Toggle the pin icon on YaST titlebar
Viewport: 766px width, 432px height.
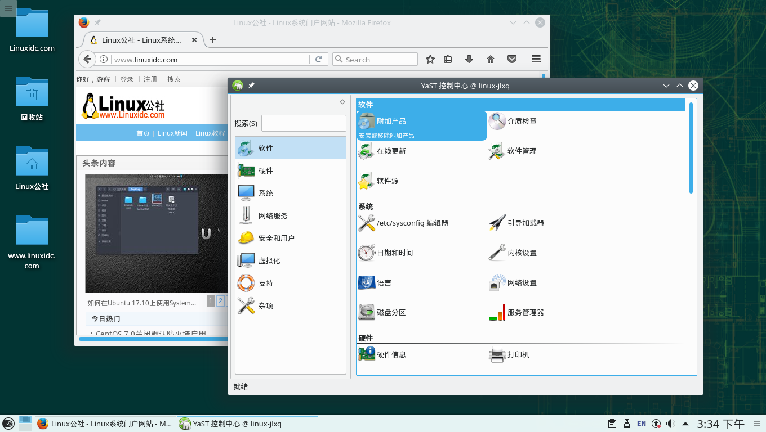pos(251,85)
